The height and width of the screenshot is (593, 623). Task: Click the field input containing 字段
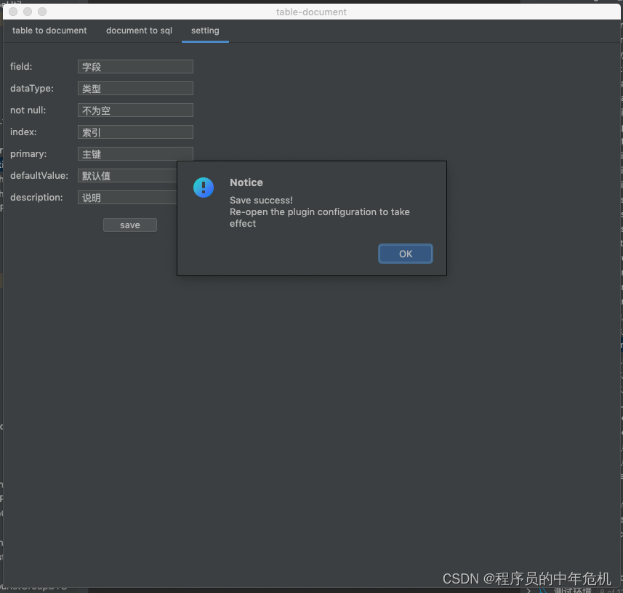[135, 67]
